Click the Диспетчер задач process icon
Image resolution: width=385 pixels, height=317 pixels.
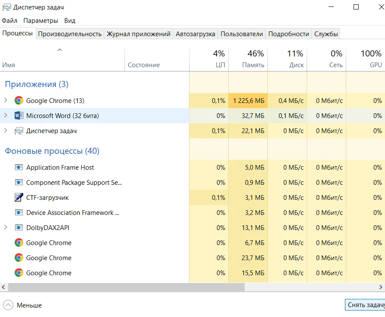coord(19,131)
